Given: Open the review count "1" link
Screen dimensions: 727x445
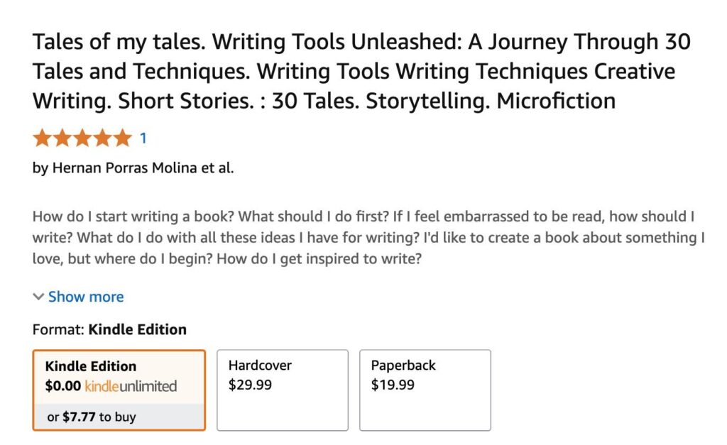Looking at the screenshot, I should 143,138.
